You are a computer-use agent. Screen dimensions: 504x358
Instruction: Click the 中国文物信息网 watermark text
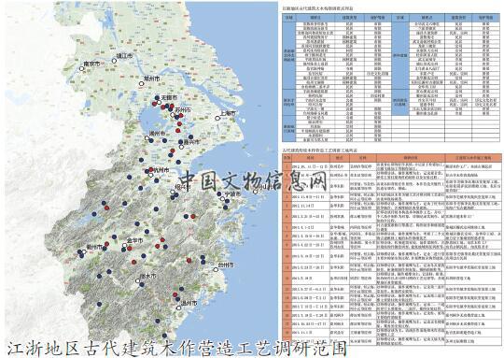[x=253, y=181]
